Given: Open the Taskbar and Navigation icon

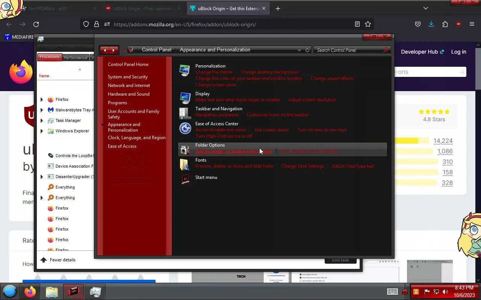Looking at the screenshot, I should point(185,113).
